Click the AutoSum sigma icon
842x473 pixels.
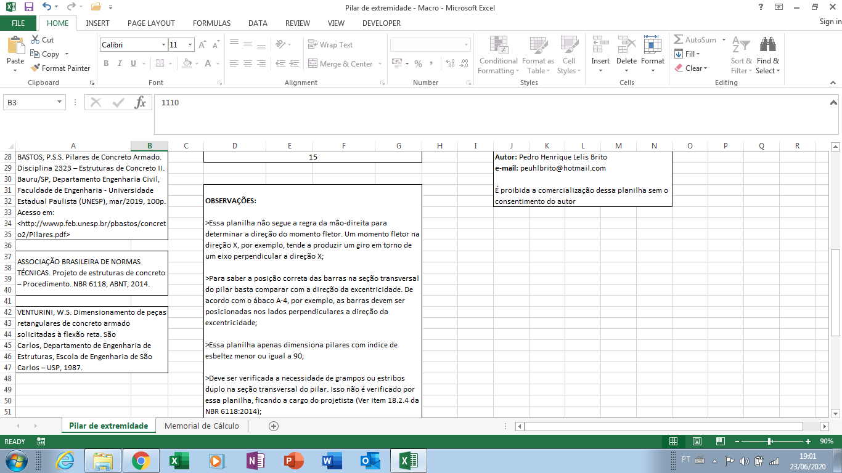point(679,39)
